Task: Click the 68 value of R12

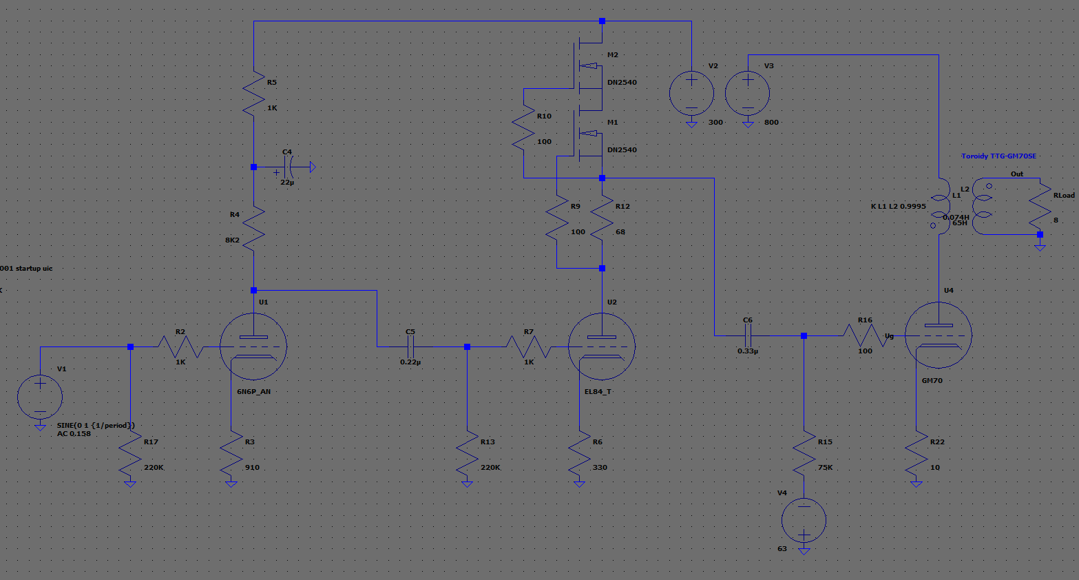Action: (x=620, y=231)
